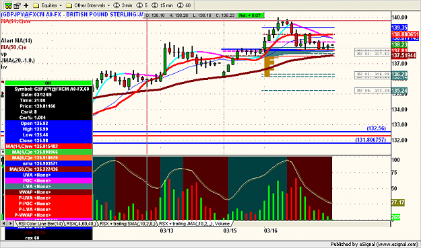Click the red MA(14,C)vw study label
421x248 pixels.
15,21
